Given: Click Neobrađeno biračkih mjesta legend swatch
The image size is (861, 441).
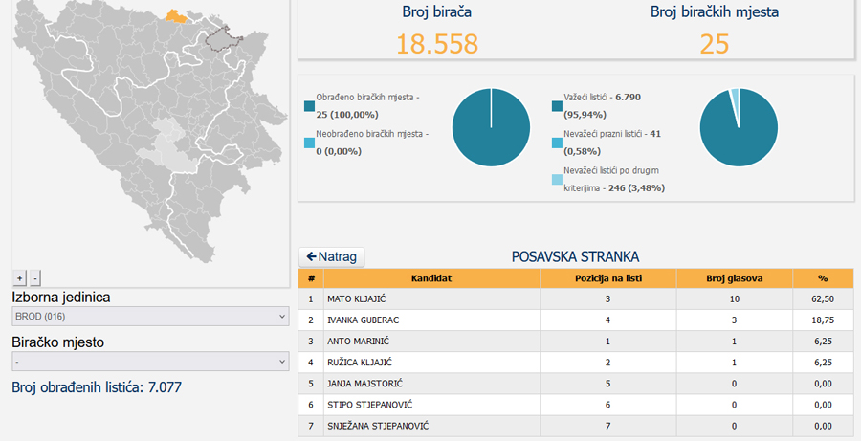Looking at the screenshot, I should point(309,143).
